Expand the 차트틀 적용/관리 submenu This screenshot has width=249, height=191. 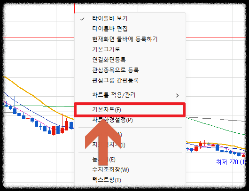coord(130,95)
